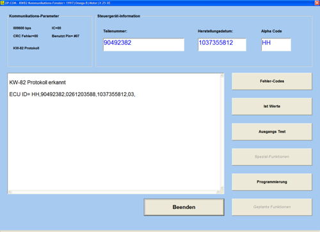
Task: Click the horizontal scrollbar track under the log
Action: tap(114, 192)
